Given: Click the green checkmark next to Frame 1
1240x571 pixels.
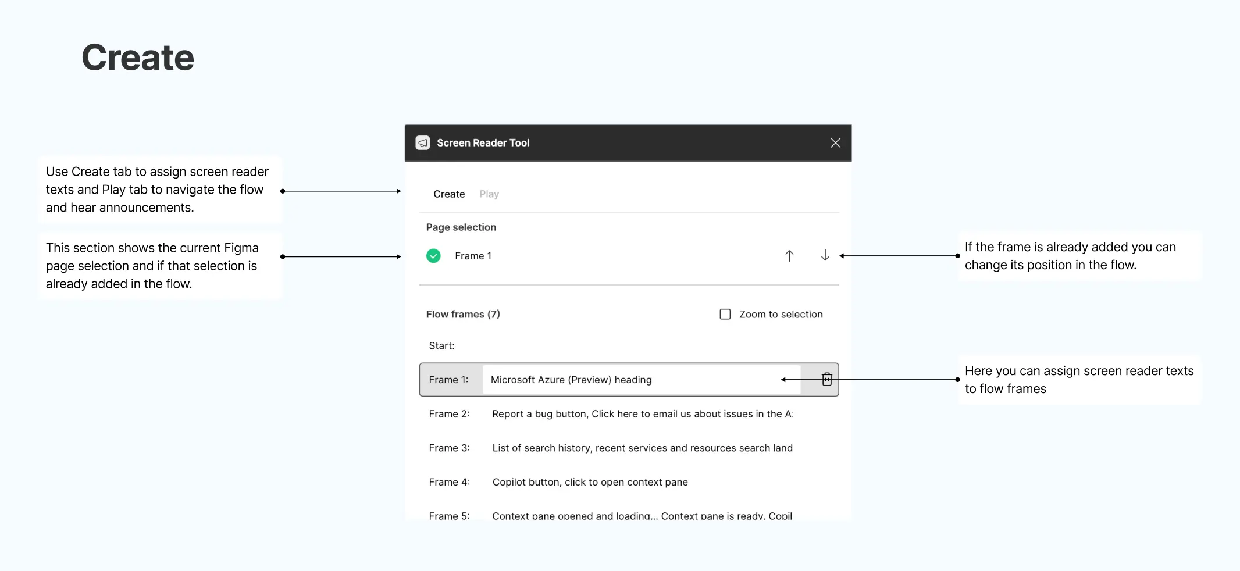Looking at the screenshot, I should [x=433, y=256].
